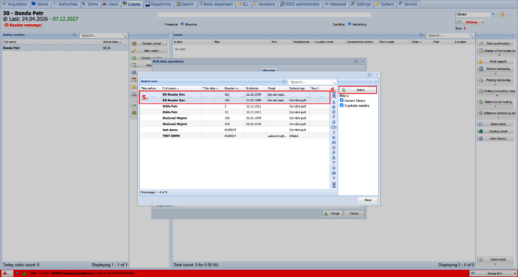Screen dimensions: 518x277
Task: Select the Absence radio button
Action: (x=182, y=24)
